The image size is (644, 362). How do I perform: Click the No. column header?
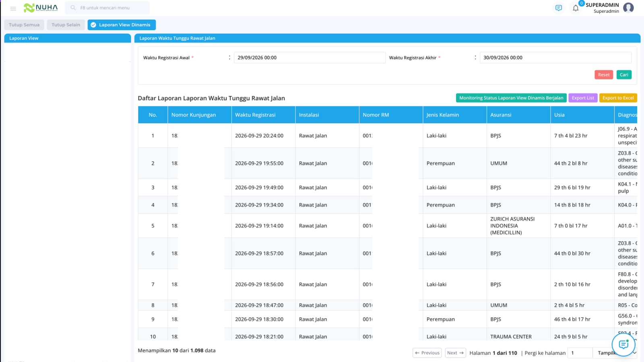[153, 115]
